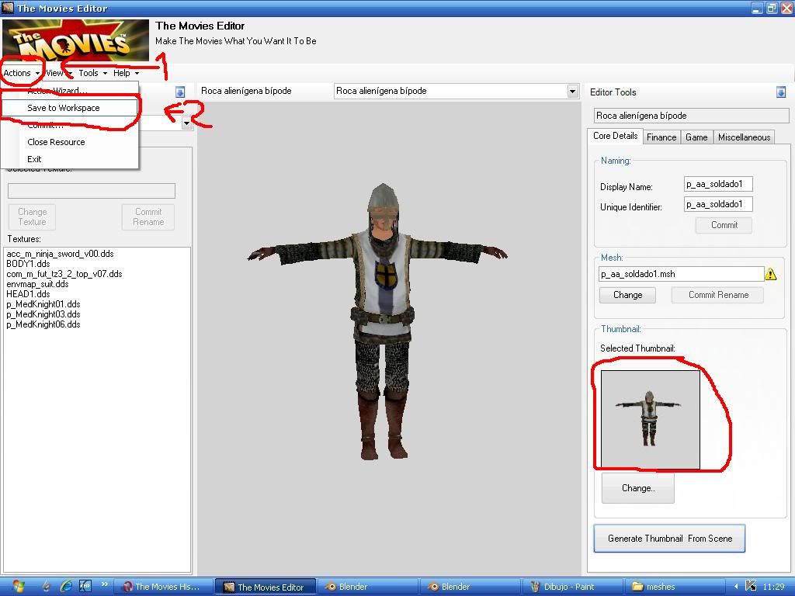
Task: Click Change button in the Mesh section
Action: point(627,295)
